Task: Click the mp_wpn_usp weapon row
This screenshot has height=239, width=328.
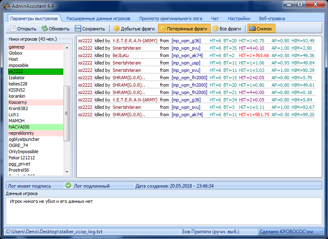Action: [196, 63]
